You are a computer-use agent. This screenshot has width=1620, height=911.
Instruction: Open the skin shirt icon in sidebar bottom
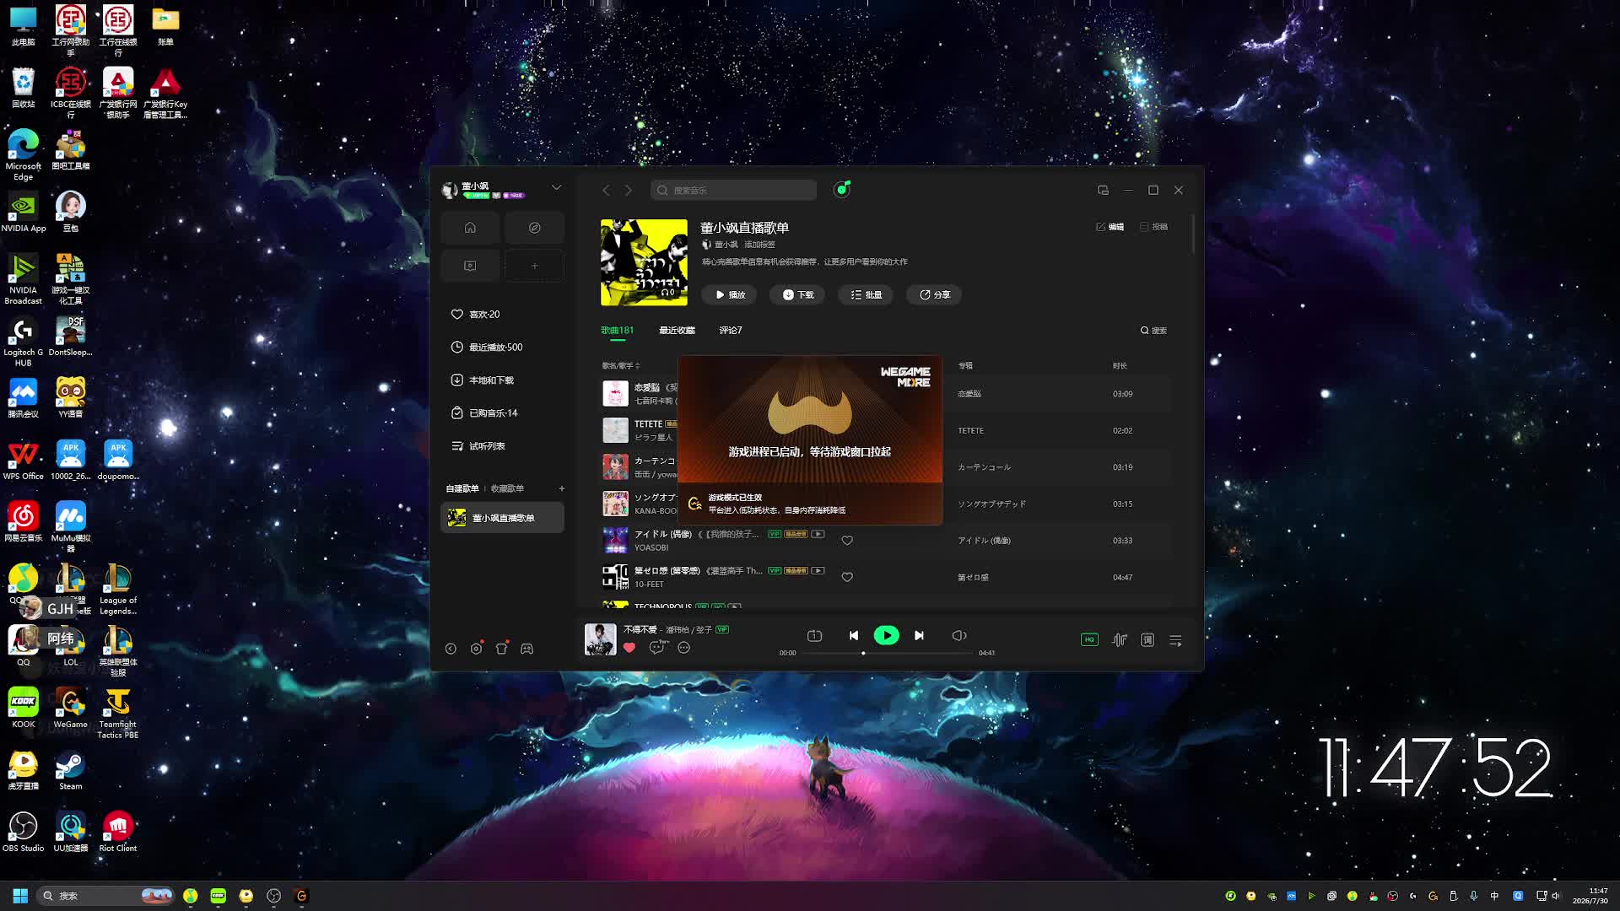pyautogui.click(x=501, y=648)
